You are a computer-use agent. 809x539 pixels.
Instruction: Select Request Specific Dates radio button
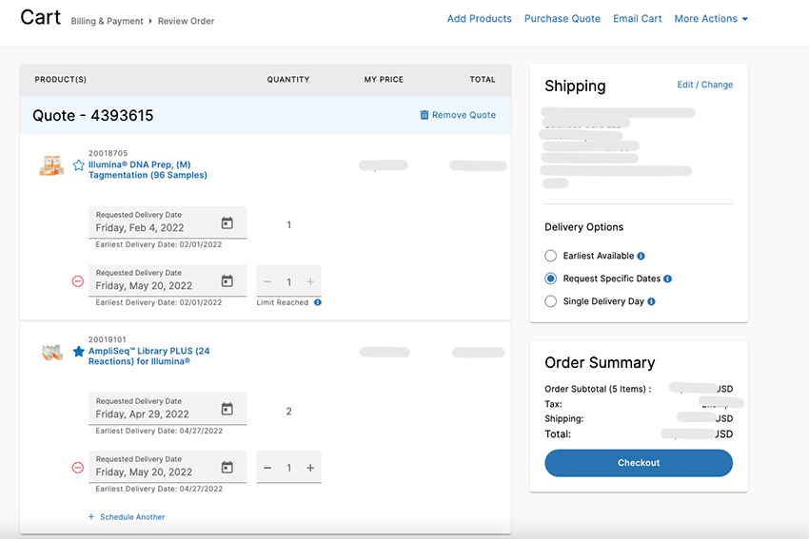[551, 279]
